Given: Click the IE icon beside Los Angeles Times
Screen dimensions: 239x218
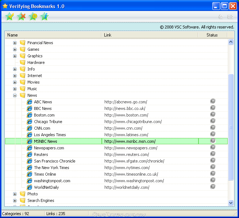Looking at the screenshot, I should point(30,135).
